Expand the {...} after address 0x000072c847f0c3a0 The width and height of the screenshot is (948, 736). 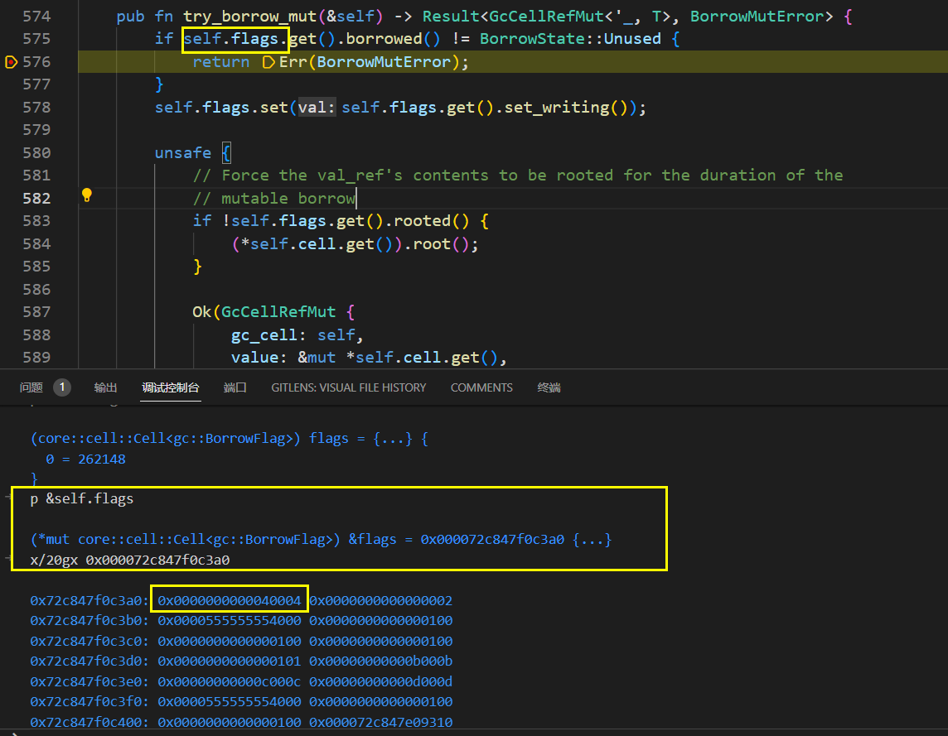coord(592,540)
